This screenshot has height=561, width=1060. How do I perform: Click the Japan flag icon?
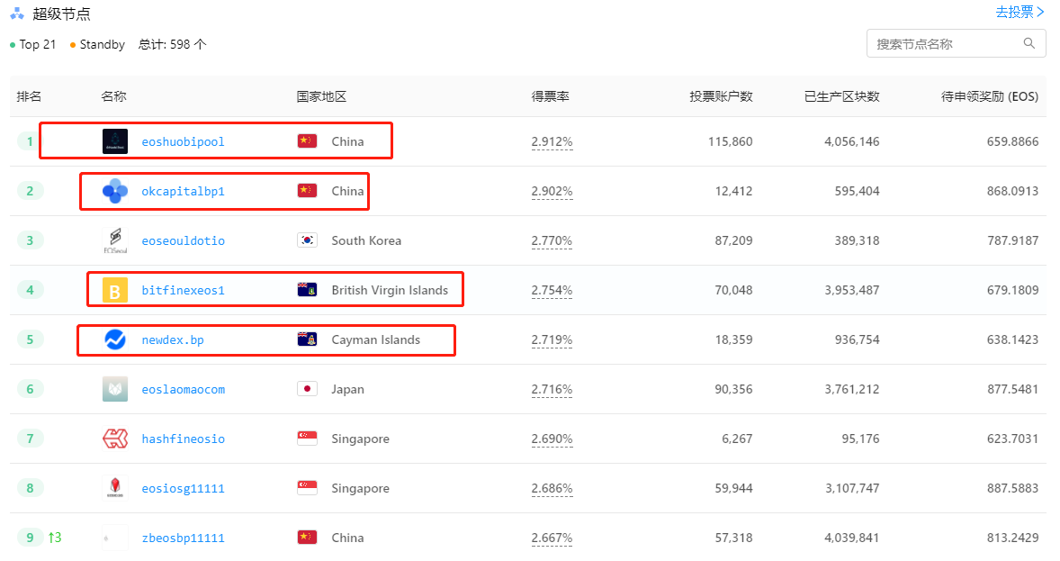click(x=307, y=388)
